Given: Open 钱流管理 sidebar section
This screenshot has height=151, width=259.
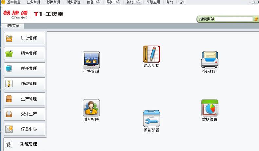Looking at the screenshot, I should [25, 84].
